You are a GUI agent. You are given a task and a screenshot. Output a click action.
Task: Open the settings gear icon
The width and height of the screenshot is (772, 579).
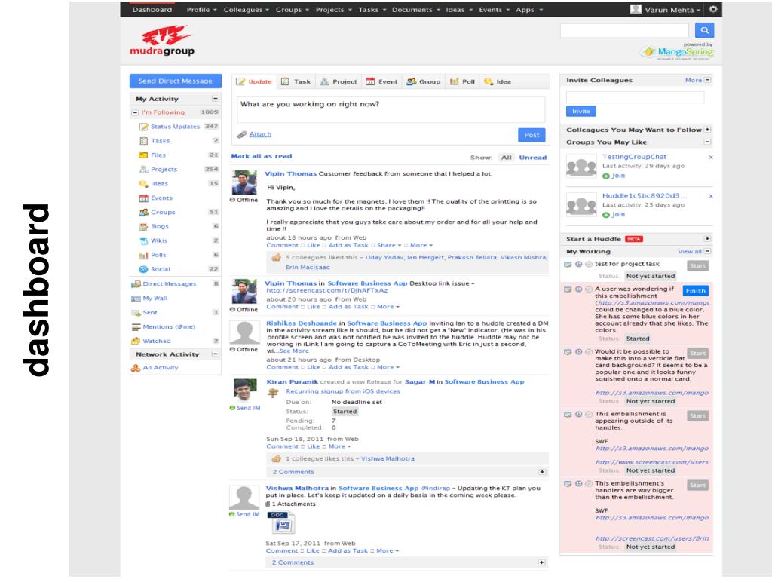[x=713, y=9]
